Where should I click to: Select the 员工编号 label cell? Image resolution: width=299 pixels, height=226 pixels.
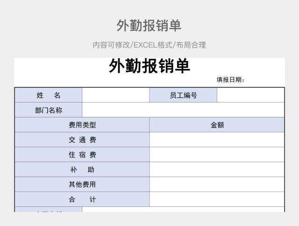click(183, 95)
